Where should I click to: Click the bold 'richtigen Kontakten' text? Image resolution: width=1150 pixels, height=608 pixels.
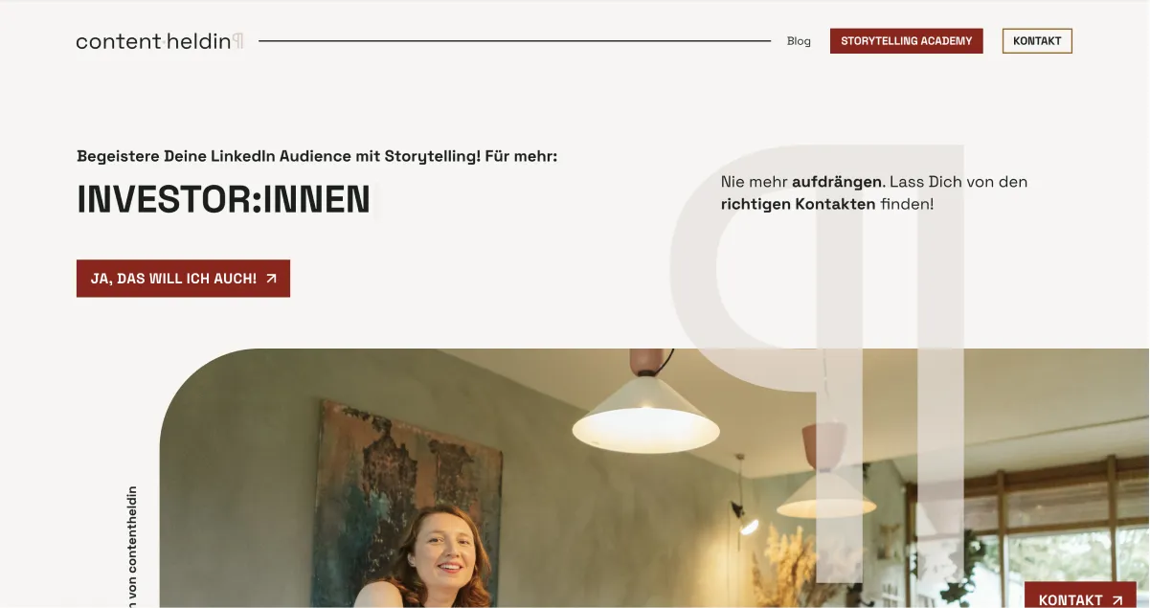click(798, 204)
